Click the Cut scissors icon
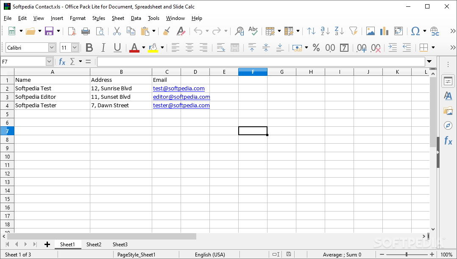457x259 pixels. click(x=117, y=31)
